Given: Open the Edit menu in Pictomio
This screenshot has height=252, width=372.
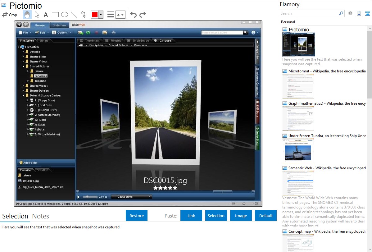Looking at the screenshot, I should pos(42,33).
